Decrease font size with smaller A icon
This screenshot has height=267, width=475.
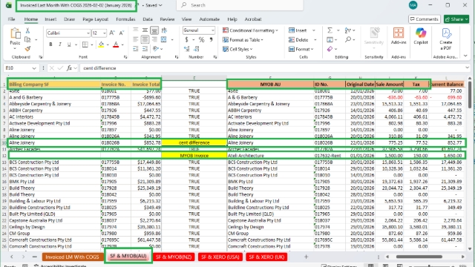click(122, 33)
